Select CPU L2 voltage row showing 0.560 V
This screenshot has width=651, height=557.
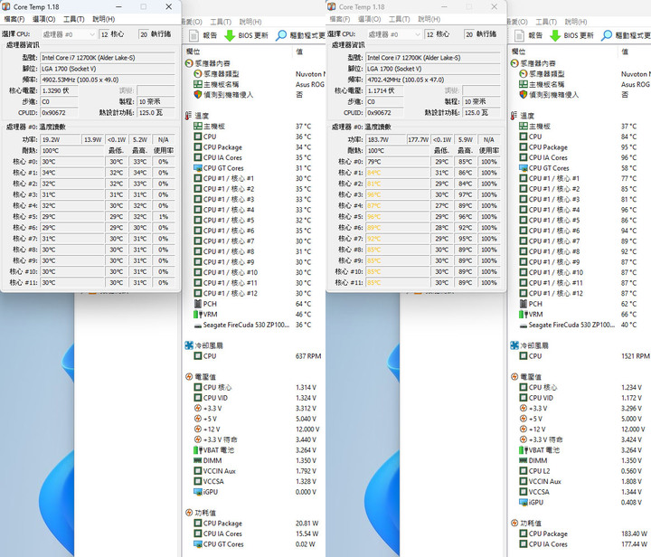(x=580, y=471)
